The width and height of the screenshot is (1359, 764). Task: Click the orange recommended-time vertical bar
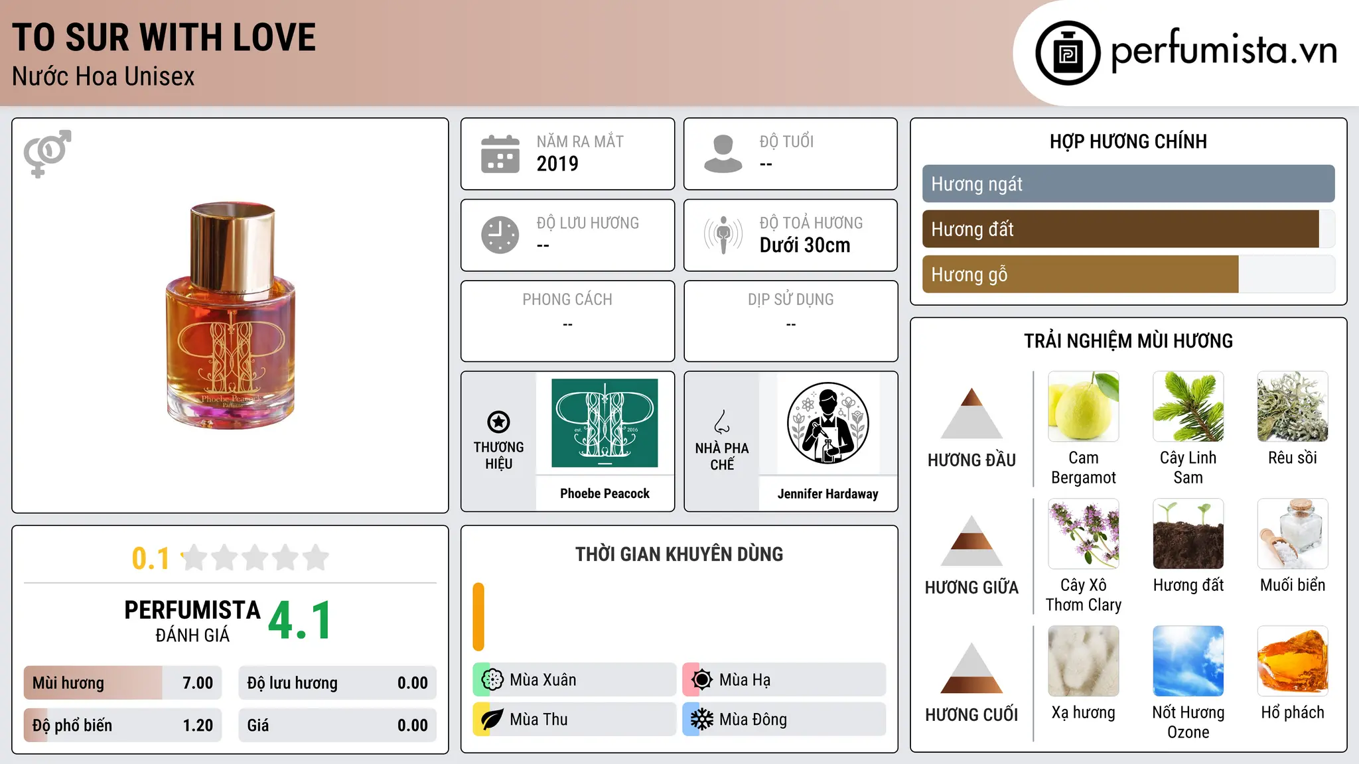[x=478, y=617]
